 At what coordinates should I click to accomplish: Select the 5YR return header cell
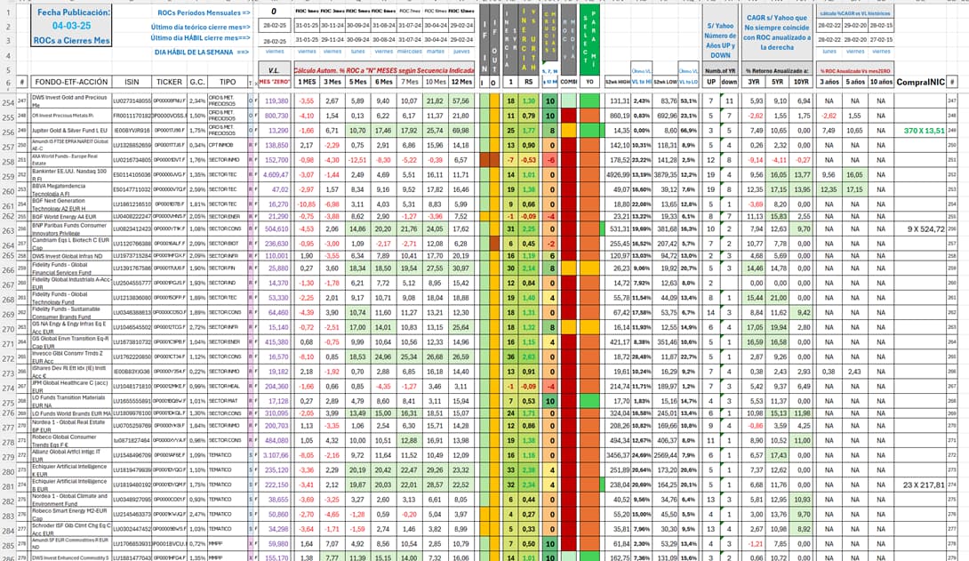point(778,82)
